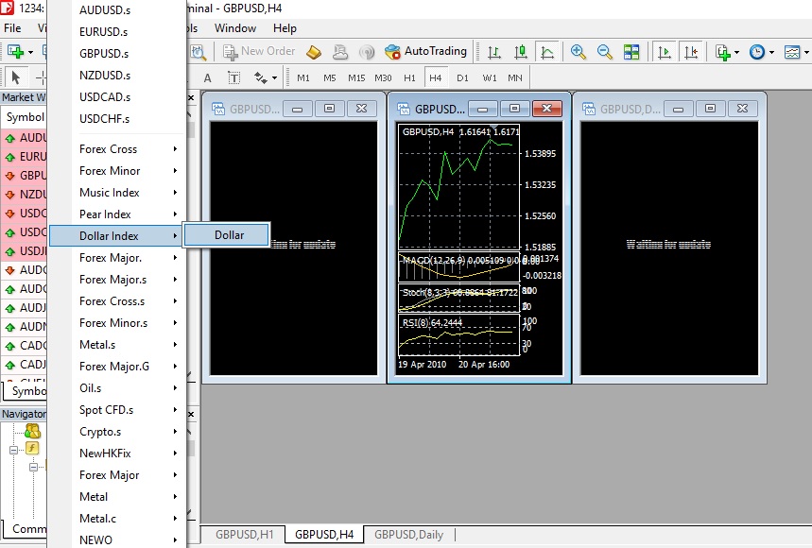This screenshot has width=812, height=548.
Task: Switch timeframe to M1
Action: [x=303, y=78]
